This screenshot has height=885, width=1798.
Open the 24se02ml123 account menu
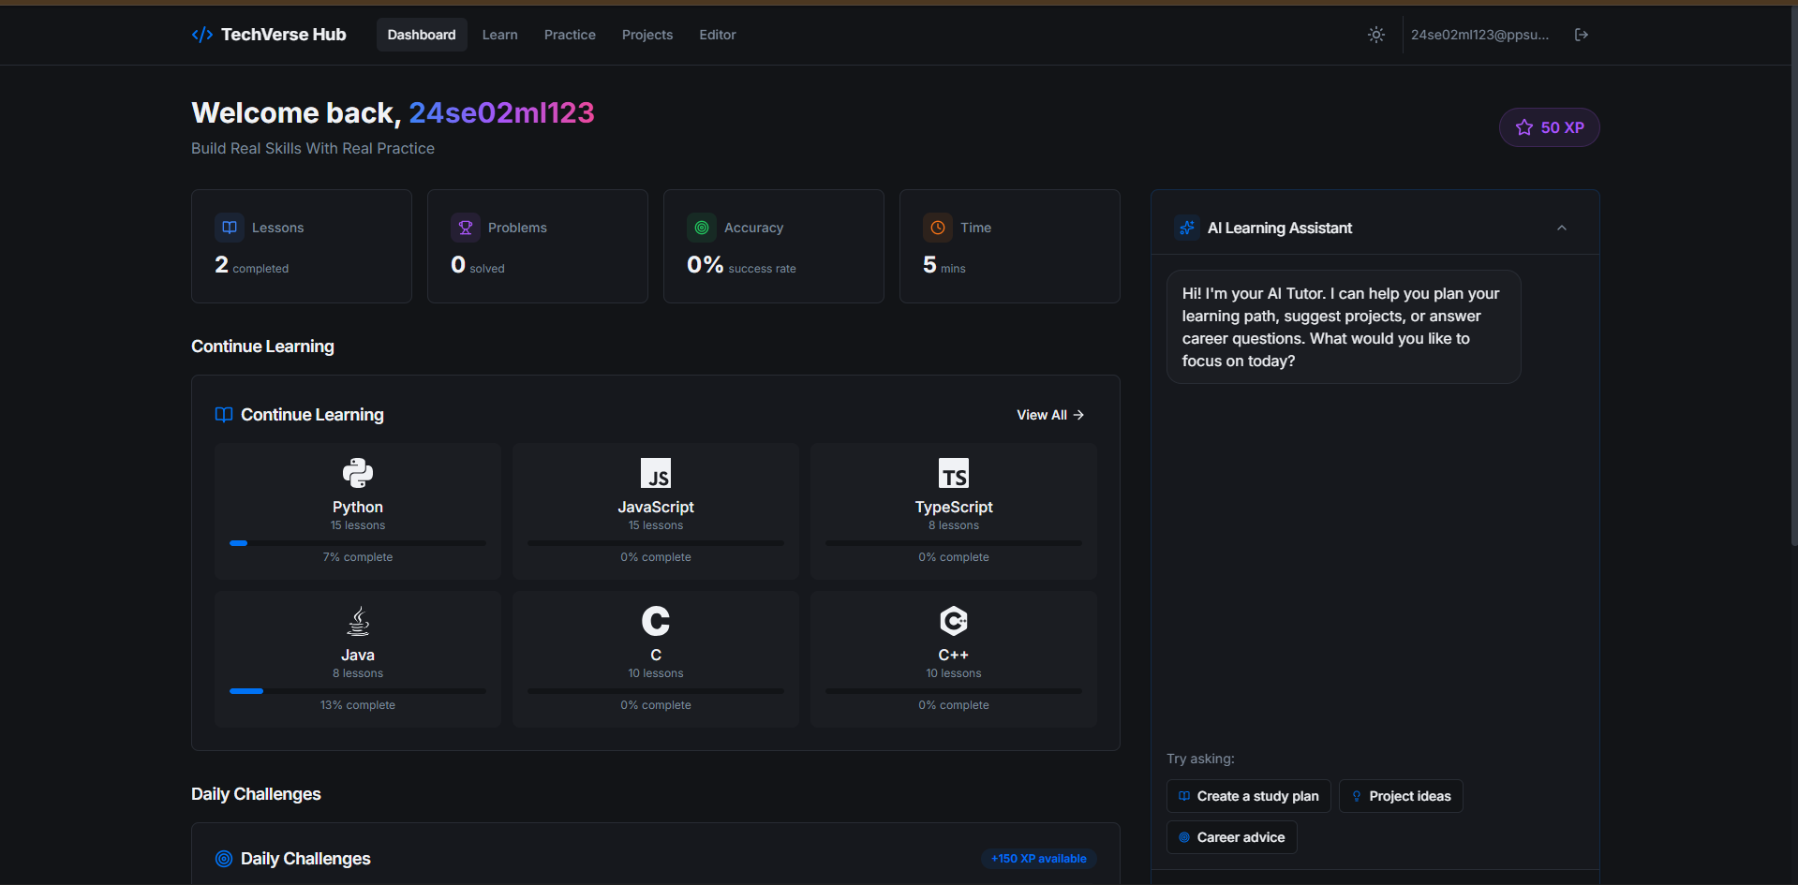(1479, 35)
